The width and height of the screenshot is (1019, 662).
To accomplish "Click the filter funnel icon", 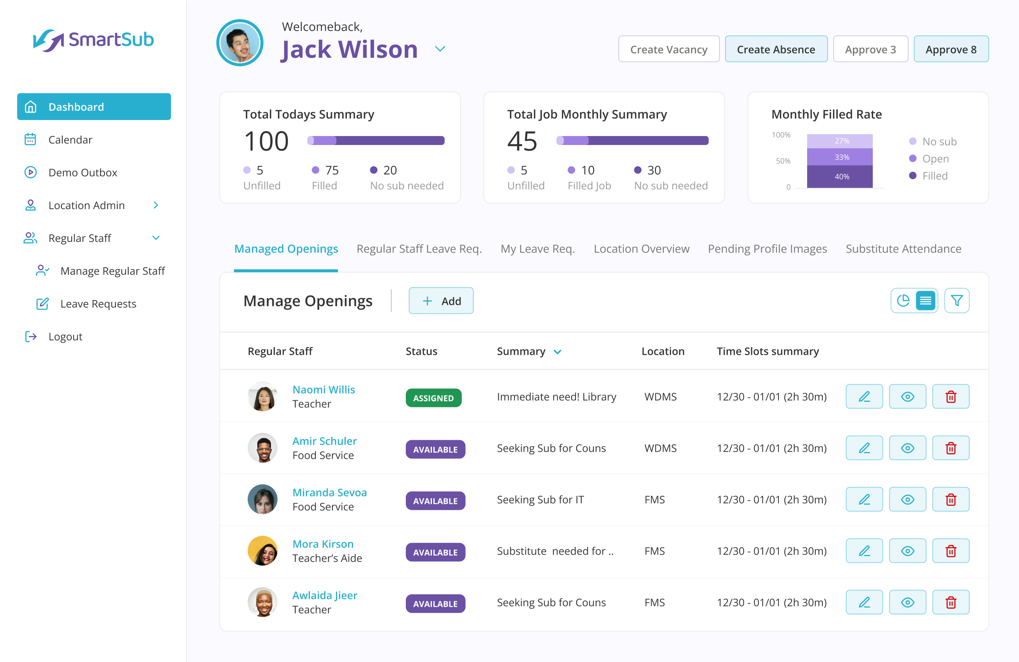I will pos(956,301).
